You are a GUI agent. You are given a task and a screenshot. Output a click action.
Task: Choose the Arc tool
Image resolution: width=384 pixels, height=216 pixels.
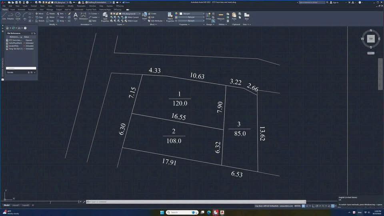(x=25, y=16)
